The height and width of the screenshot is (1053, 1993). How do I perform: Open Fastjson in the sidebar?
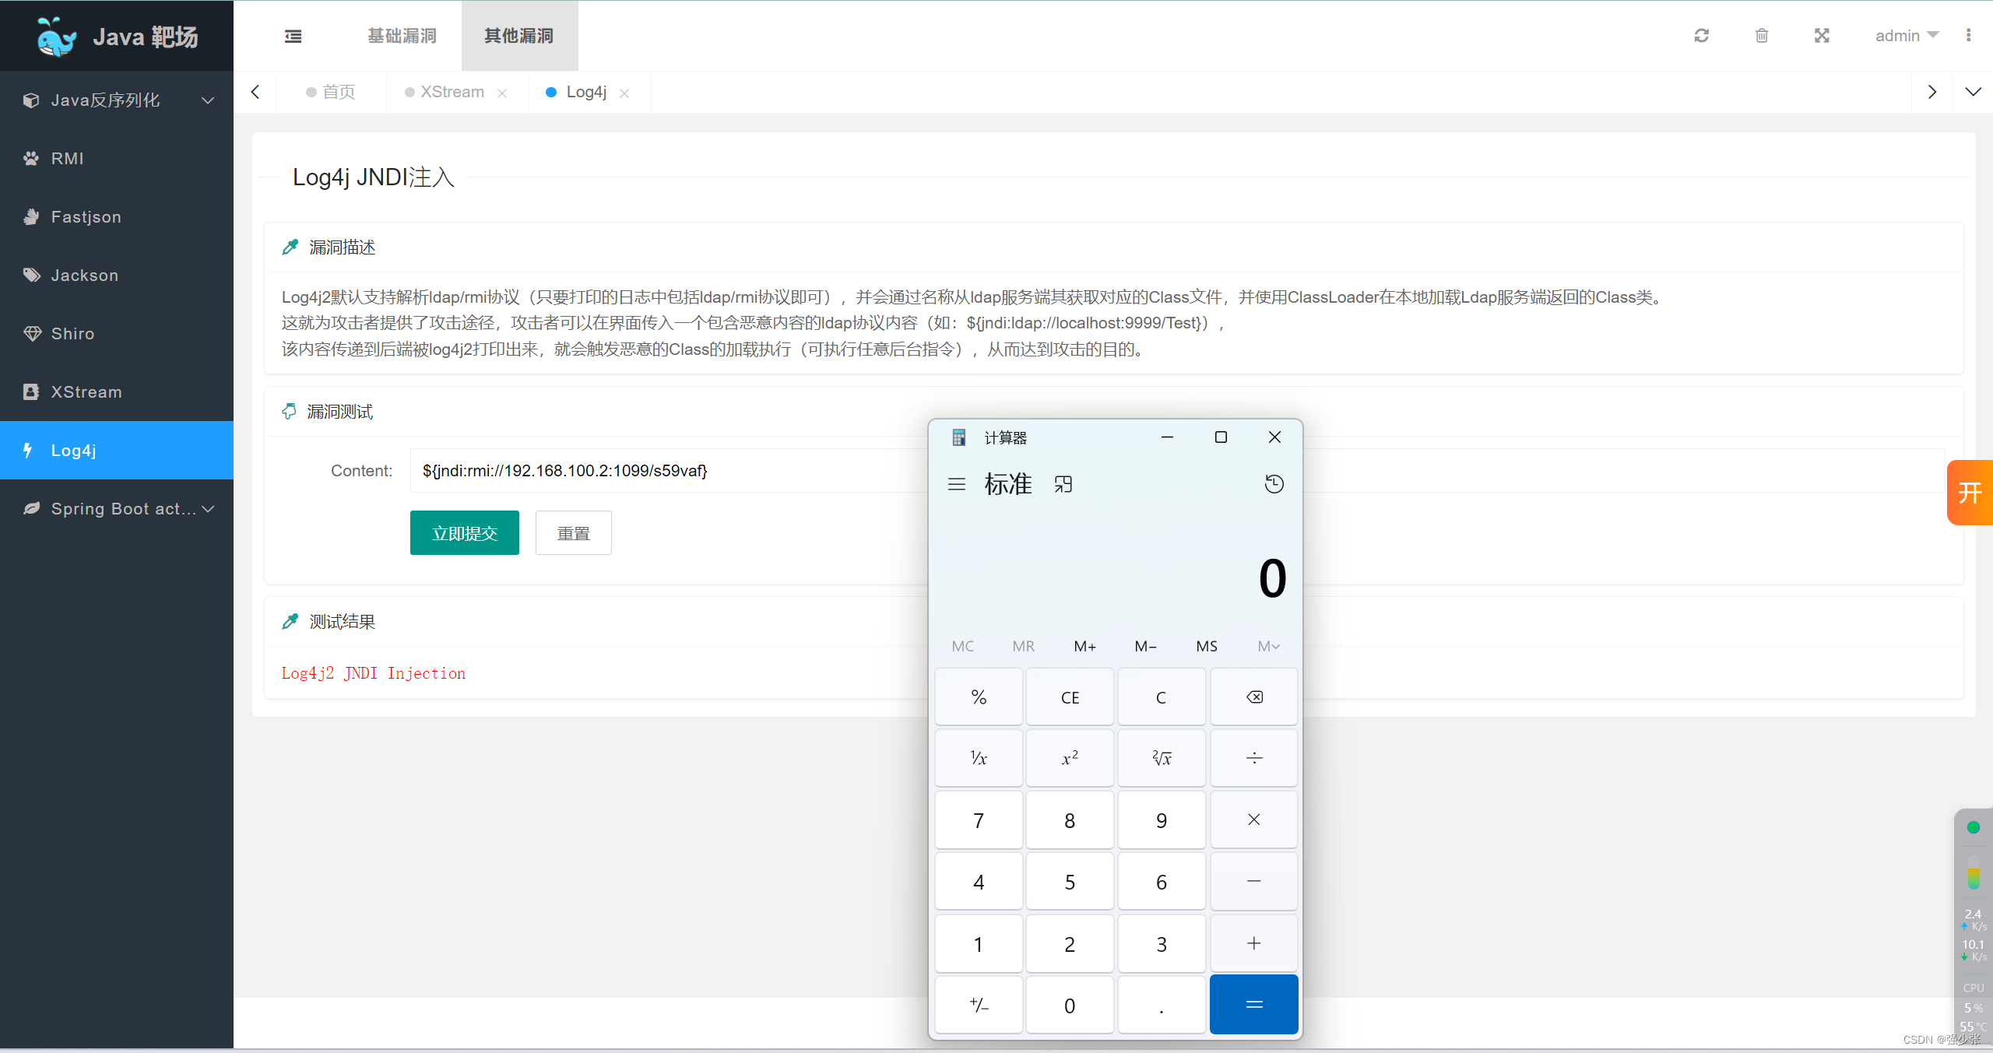pos(117,217)
